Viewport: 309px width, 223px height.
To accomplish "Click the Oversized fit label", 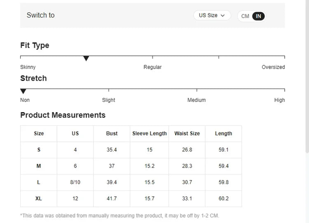I will tap(273, 67).
